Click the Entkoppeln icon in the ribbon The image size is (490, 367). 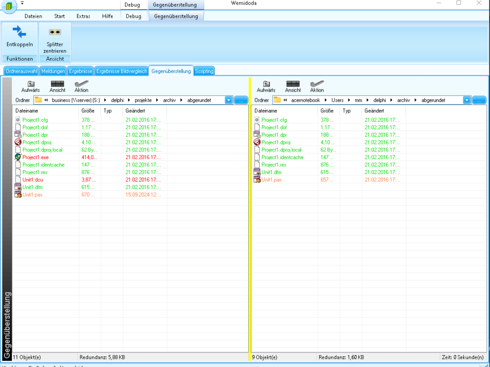pos(20,32)
